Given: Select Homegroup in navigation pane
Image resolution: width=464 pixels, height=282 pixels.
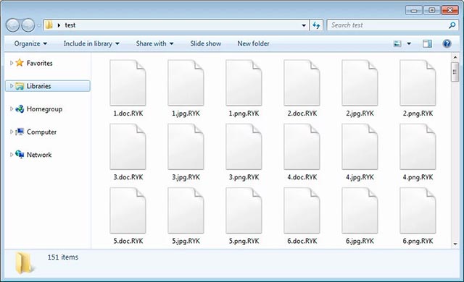Looking at the screenshot, I should click(44, 109).
